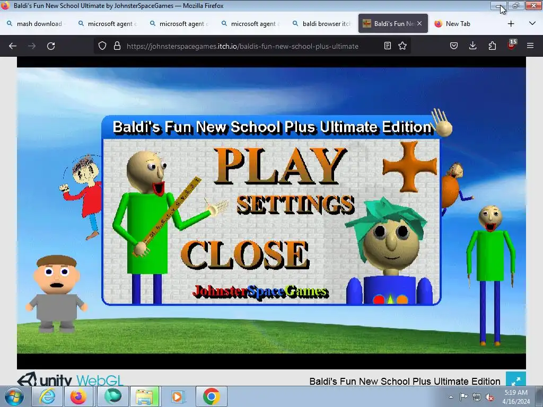The height and width of the screenshot is (407, 543).
Task: Open the Firefox hamburger menu
Action: (x=530, y=46)
